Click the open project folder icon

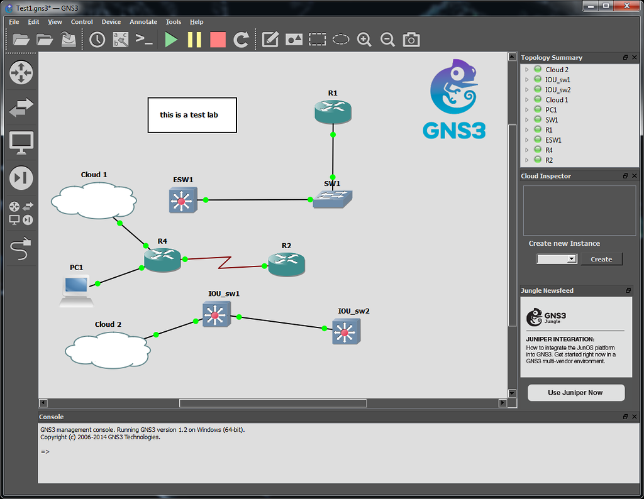[45, 40]
